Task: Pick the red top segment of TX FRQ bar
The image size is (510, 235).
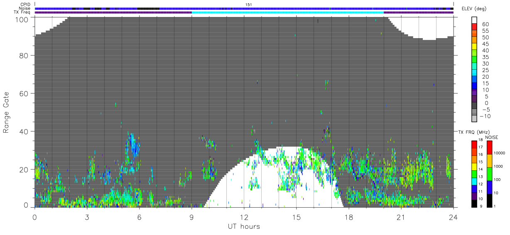Action: pos(474,144)
